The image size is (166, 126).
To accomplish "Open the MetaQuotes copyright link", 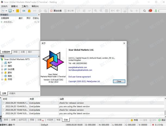I will [x=84, y=81].
